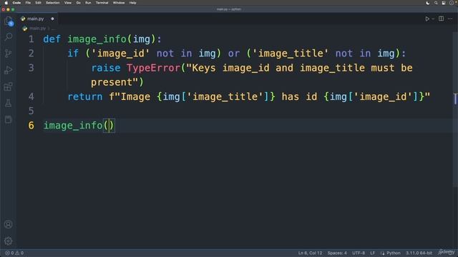Screen dimensions: 458x257
Task: Click the errors and warnings status indicator
Action: click(x=14, y=253)
